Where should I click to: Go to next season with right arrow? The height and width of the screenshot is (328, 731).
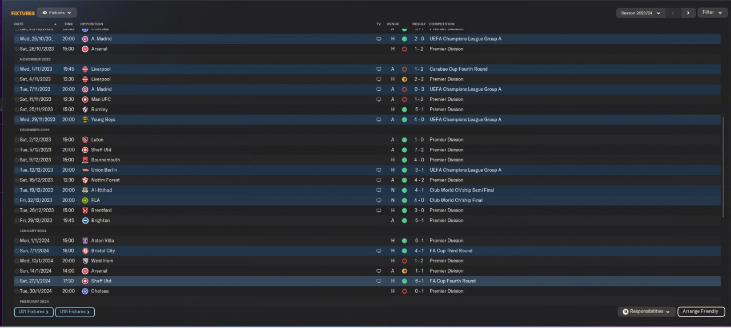point(688,13)
